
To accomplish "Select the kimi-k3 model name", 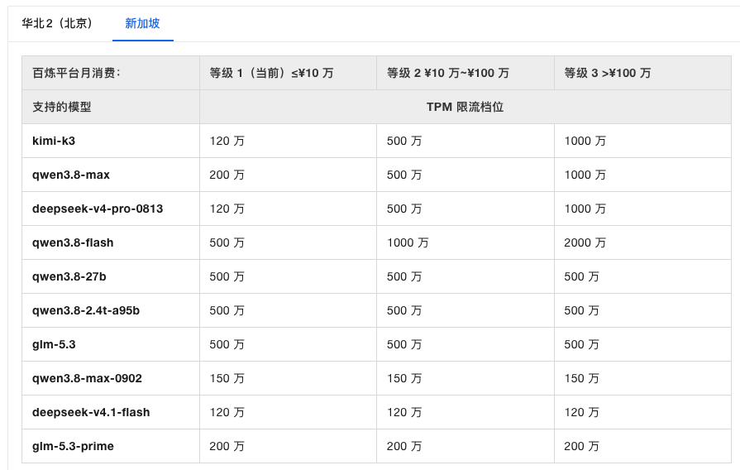I will pyautogui.click(x=53, y=141).
